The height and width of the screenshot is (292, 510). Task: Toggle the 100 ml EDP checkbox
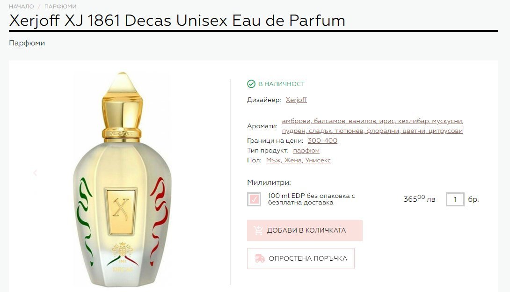point(254,199)
